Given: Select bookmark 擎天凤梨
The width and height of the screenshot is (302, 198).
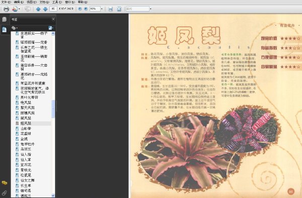Looking at the screenshot, I should coord(28,108).
